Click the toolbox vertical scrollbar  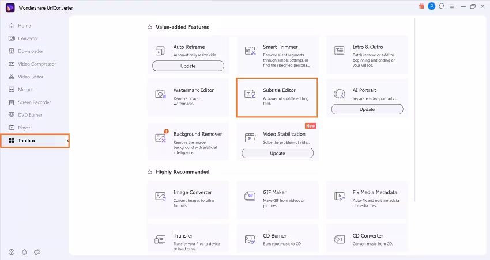tap(414, 110)
